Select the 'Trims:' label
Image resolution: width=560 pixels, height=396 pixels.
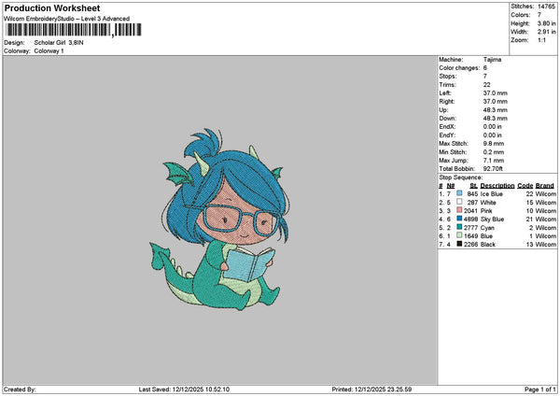pyautogui.click(x=447, y=85)
